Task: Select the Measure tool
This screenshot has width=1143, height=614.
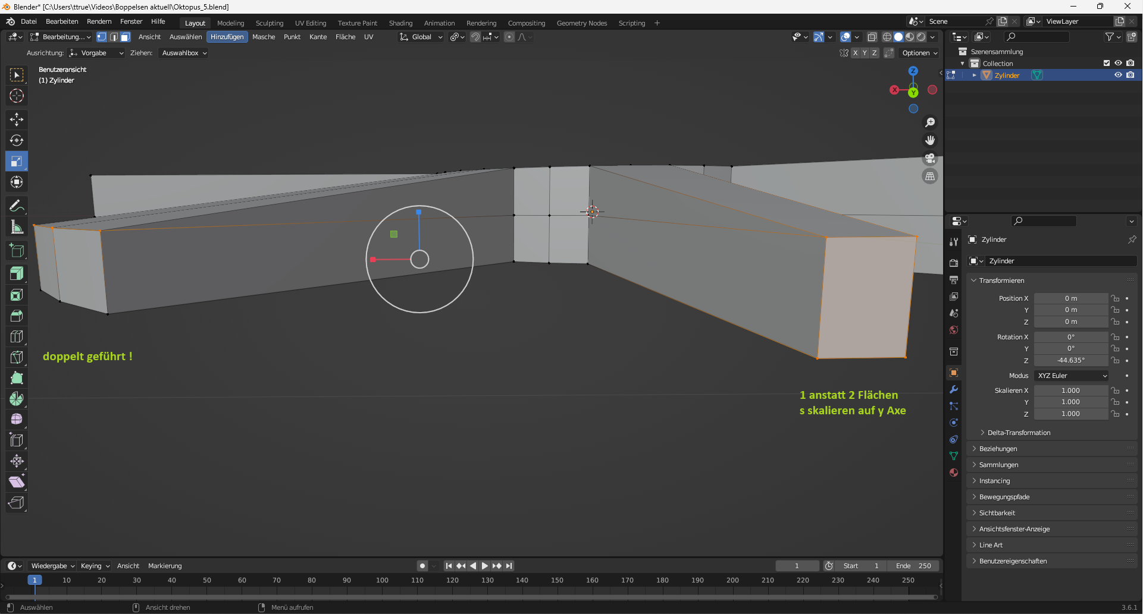Action: click(17, 227)
